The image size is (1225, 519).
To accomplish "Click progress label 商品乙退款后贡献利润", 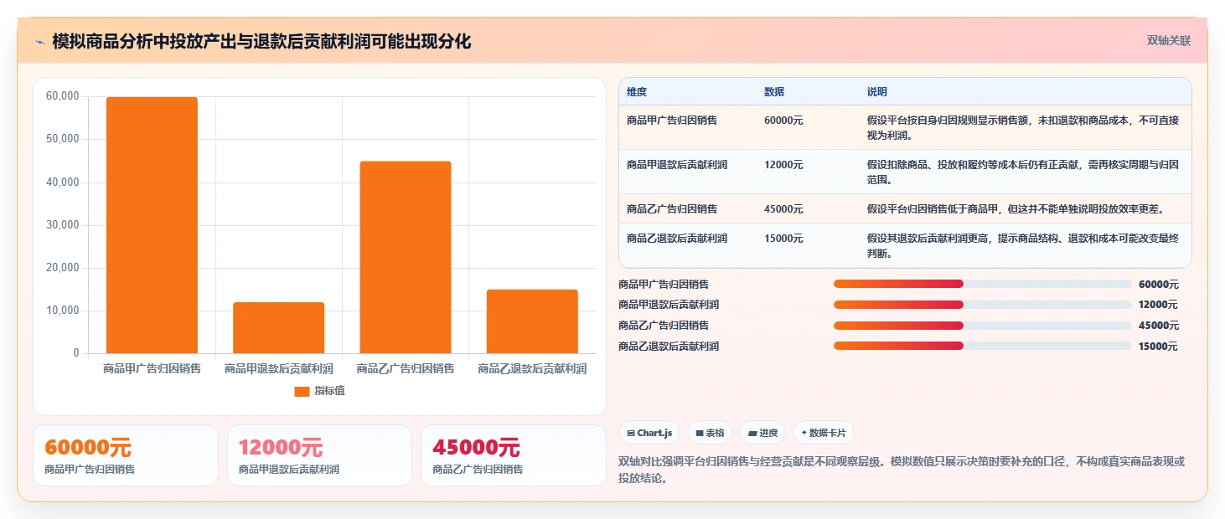I will coord(669,347).
